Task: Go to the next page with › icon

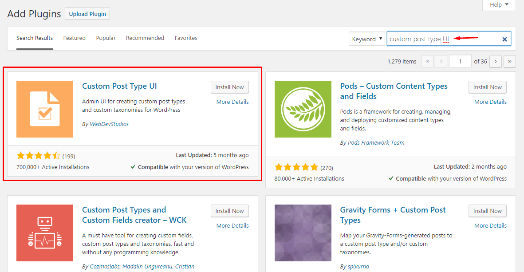Action: tap(495, 61)
